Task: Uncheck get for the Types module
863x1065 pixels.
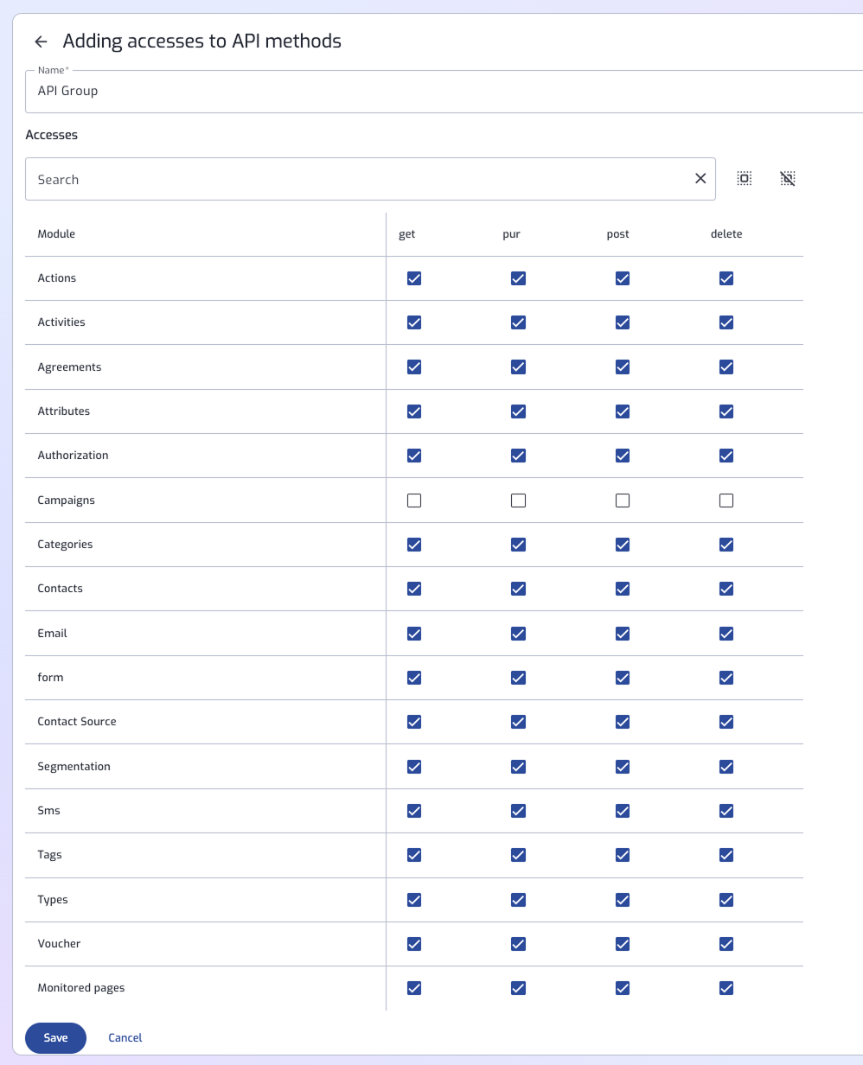Action: (x=414, y=900)
